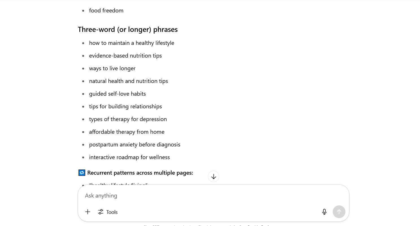The height and width of the screenshot is (226, 420).
Task: Click 'affordable therapy from home' bullet
Action: click(x=127, y=132)
